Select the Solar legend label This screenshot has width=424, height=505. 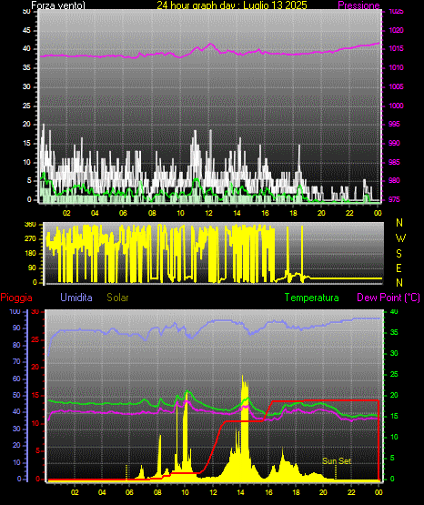pos(117,298)
